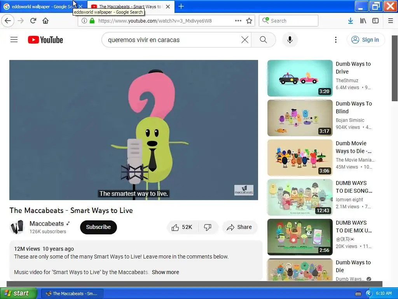Reload the current page
Image resolution: width=398 pixels, height=299 pixels.
33,21
